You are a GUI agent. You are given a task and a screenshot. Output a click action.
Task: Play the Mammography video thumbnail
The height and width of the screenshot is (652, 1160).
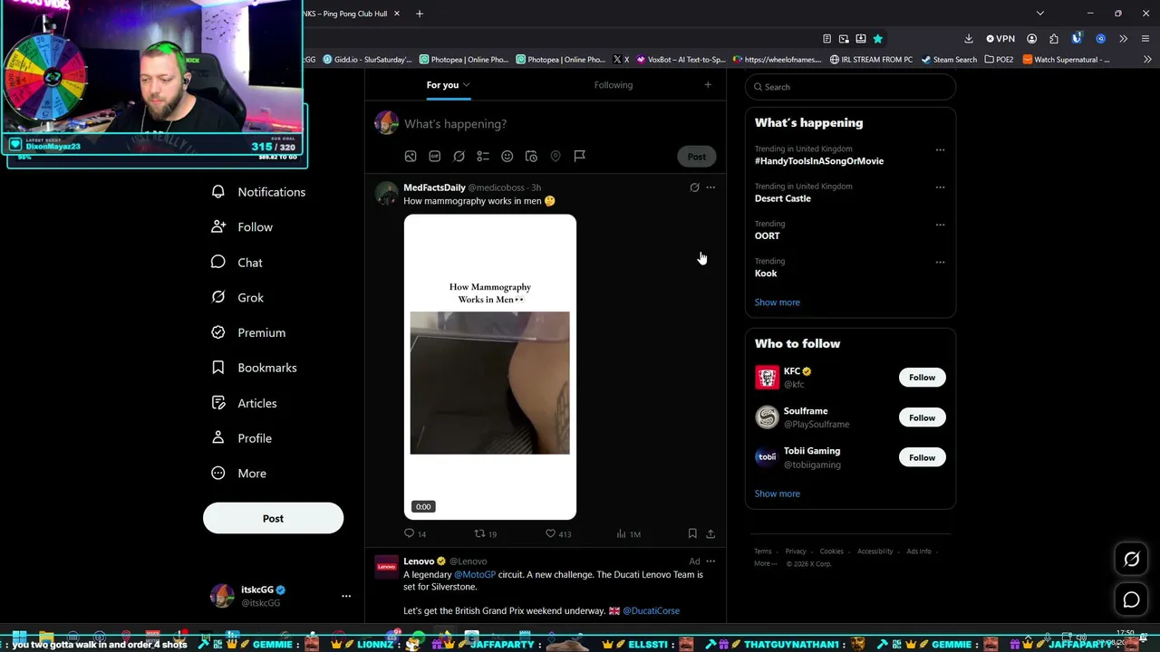pyautogui.click(x=490, y=367)
